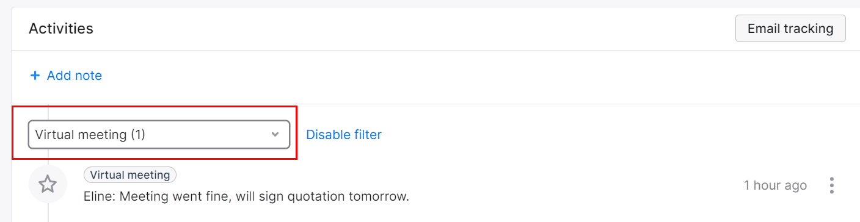Mark the meeting note as favorite with star
The image size is (860, 222).
(48, 184)
